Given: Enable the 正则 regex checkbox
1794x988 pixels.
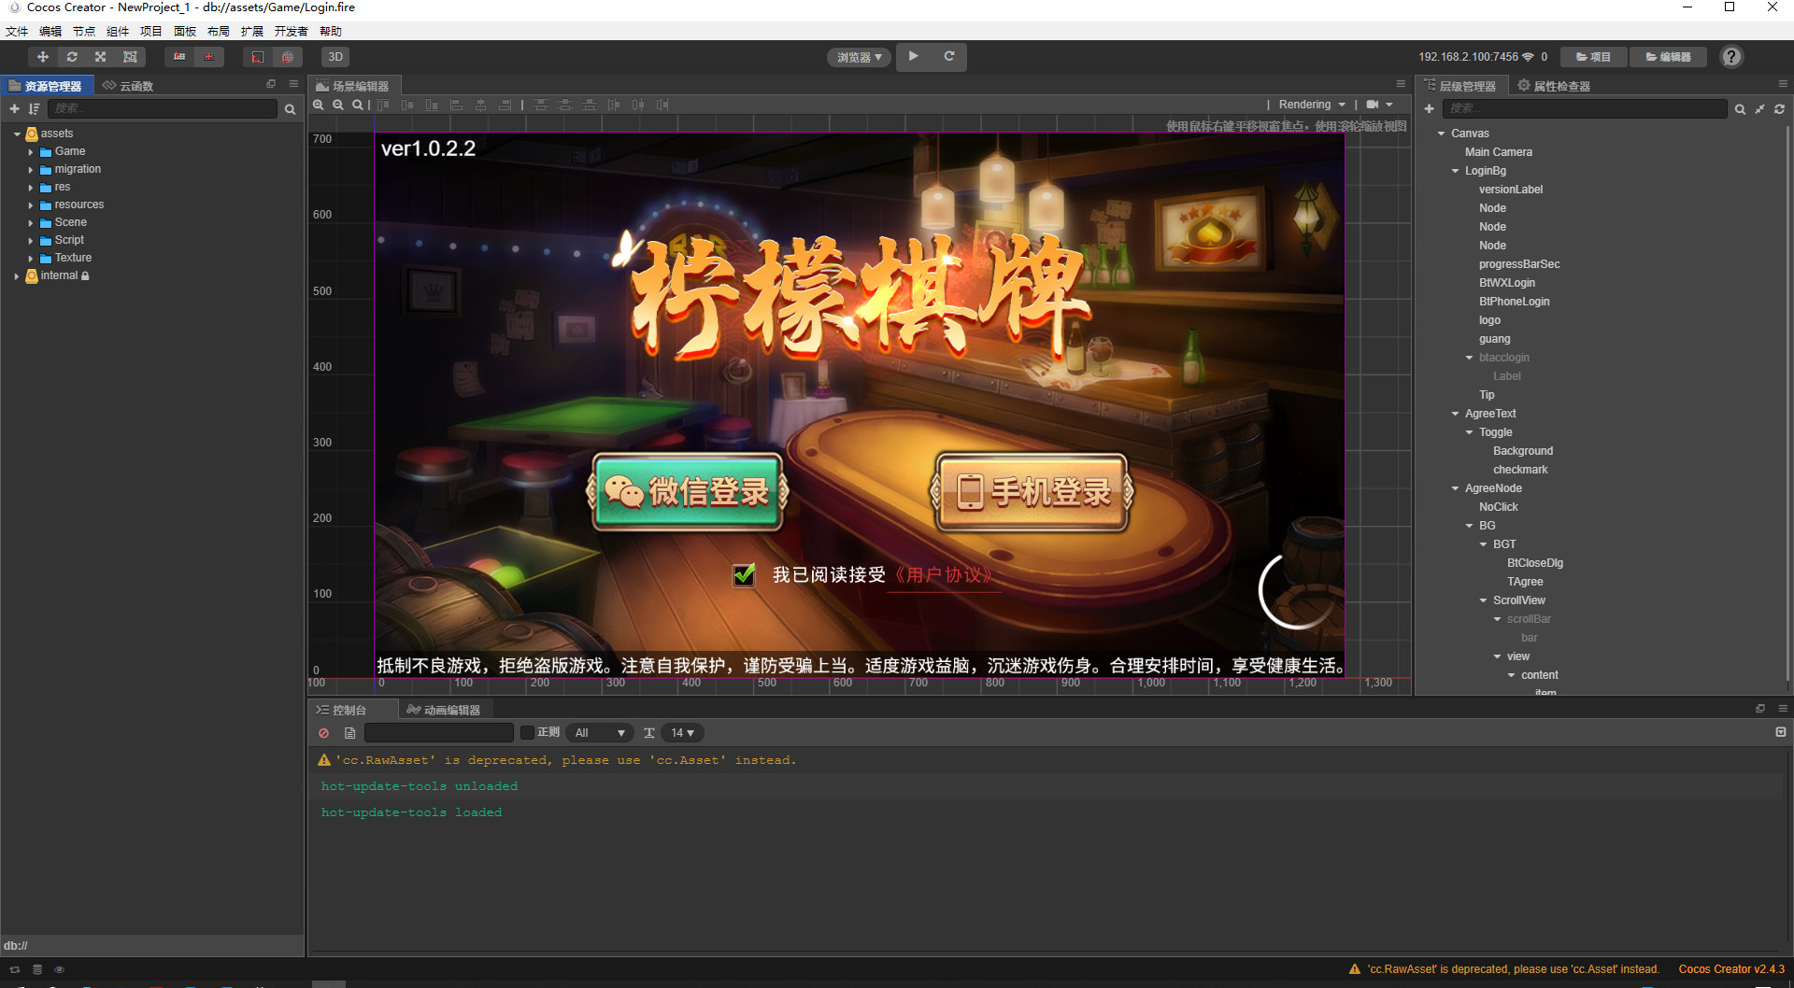Looking at the screenshot, I should 527,733.
